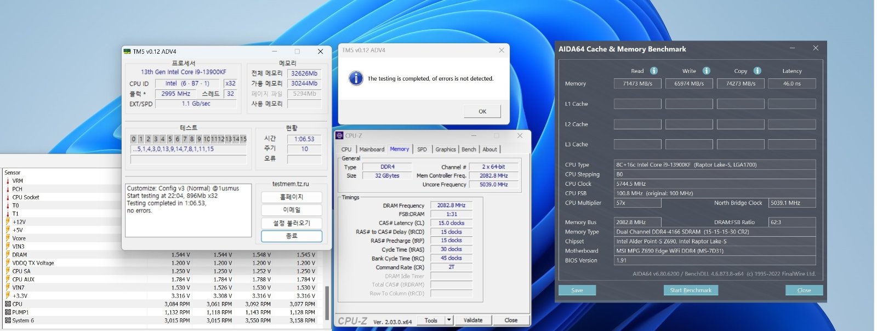This screenshot has height=331, width=877.
Task: Click the Vcore voltage bolt icon
Action: [x=8, y=238]
